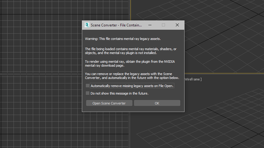Click the 3ds Max icon in title bar
This screenshot has width=264, height=148.
87,25
